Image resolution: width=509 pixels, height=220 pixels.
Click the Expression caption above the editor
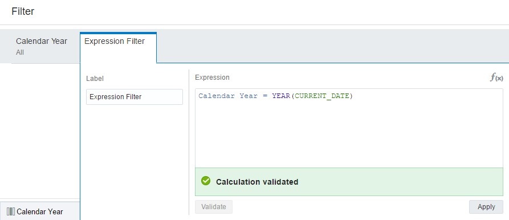pyautogui.click(x=212, y=77)
